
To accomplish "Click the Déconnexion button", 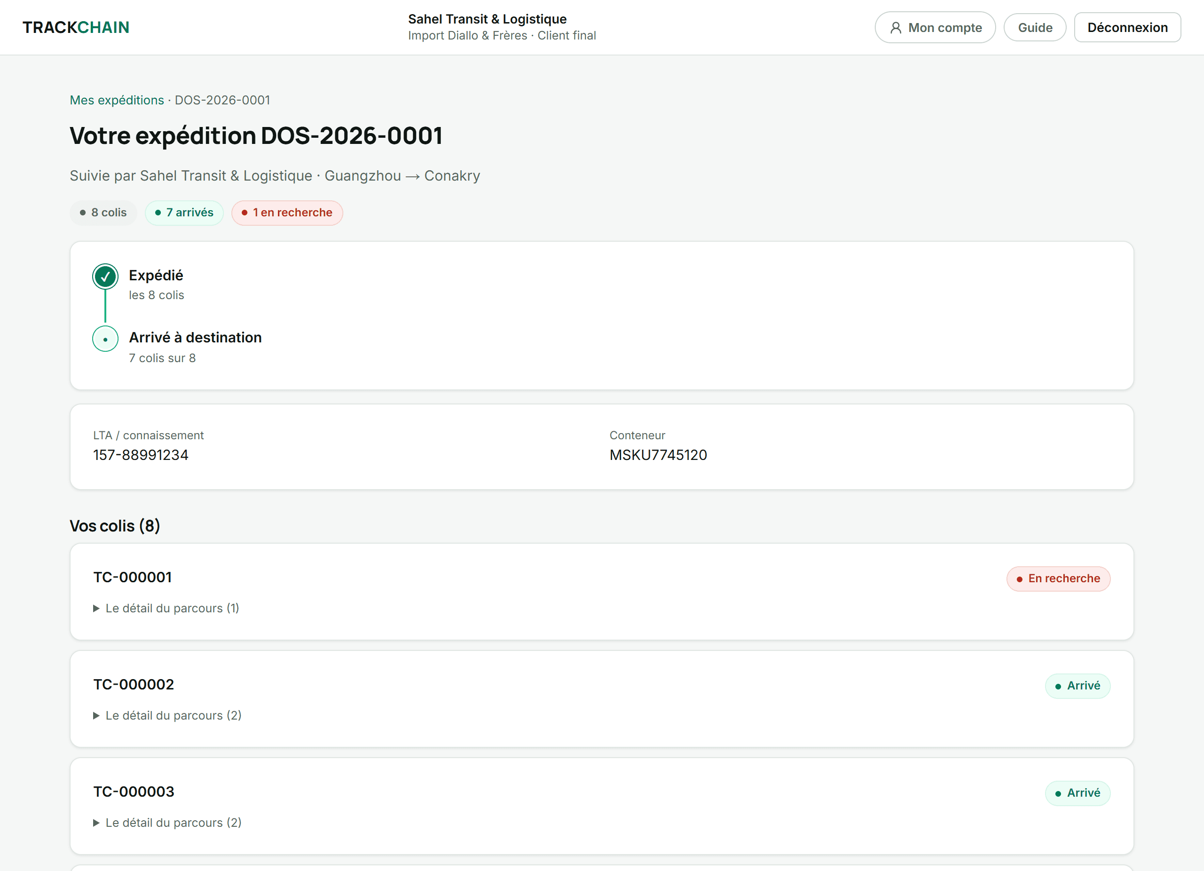I will [1127, 28].
